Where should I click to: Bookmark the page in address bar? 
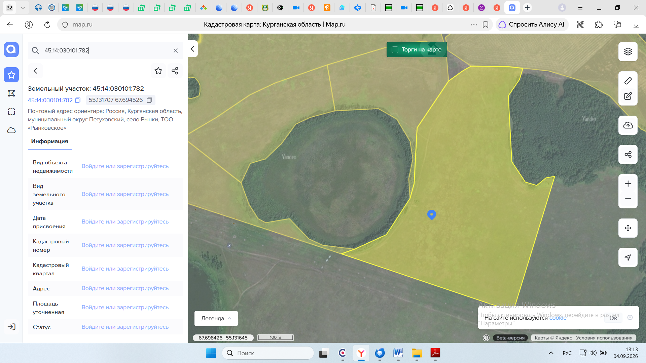pyautogui.click(x=486, y=25)
